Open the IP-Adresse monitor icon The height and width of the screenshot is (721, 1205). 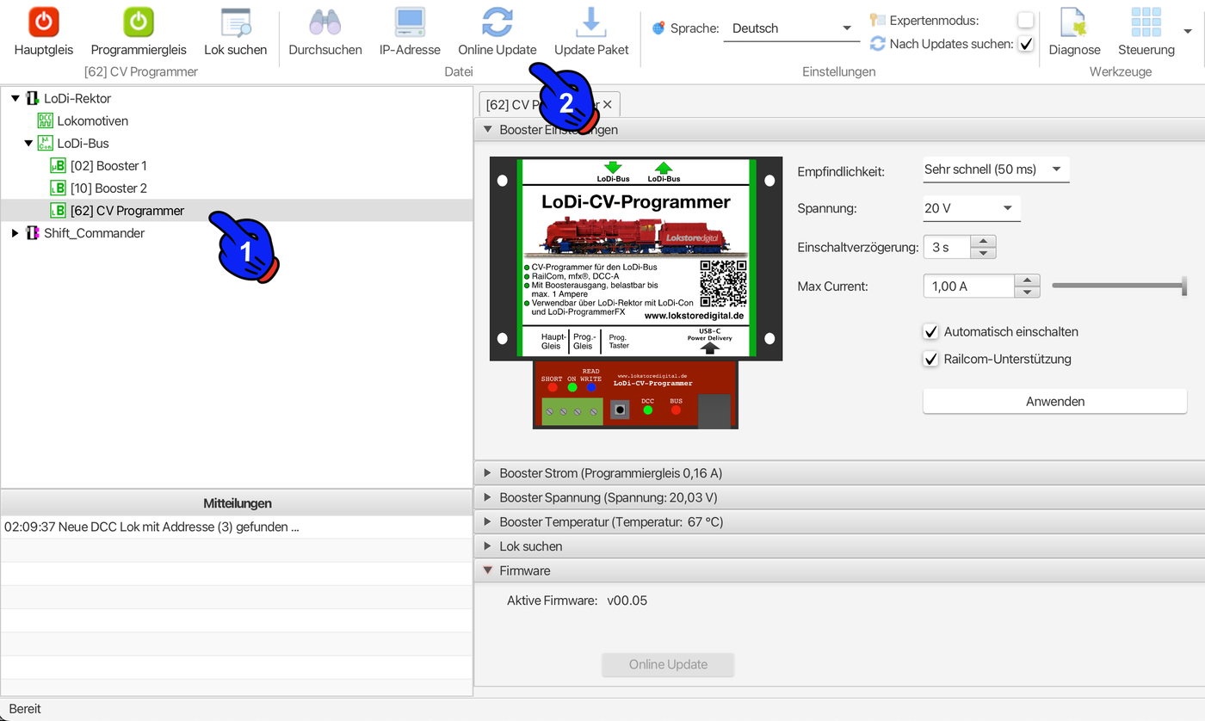410,22
